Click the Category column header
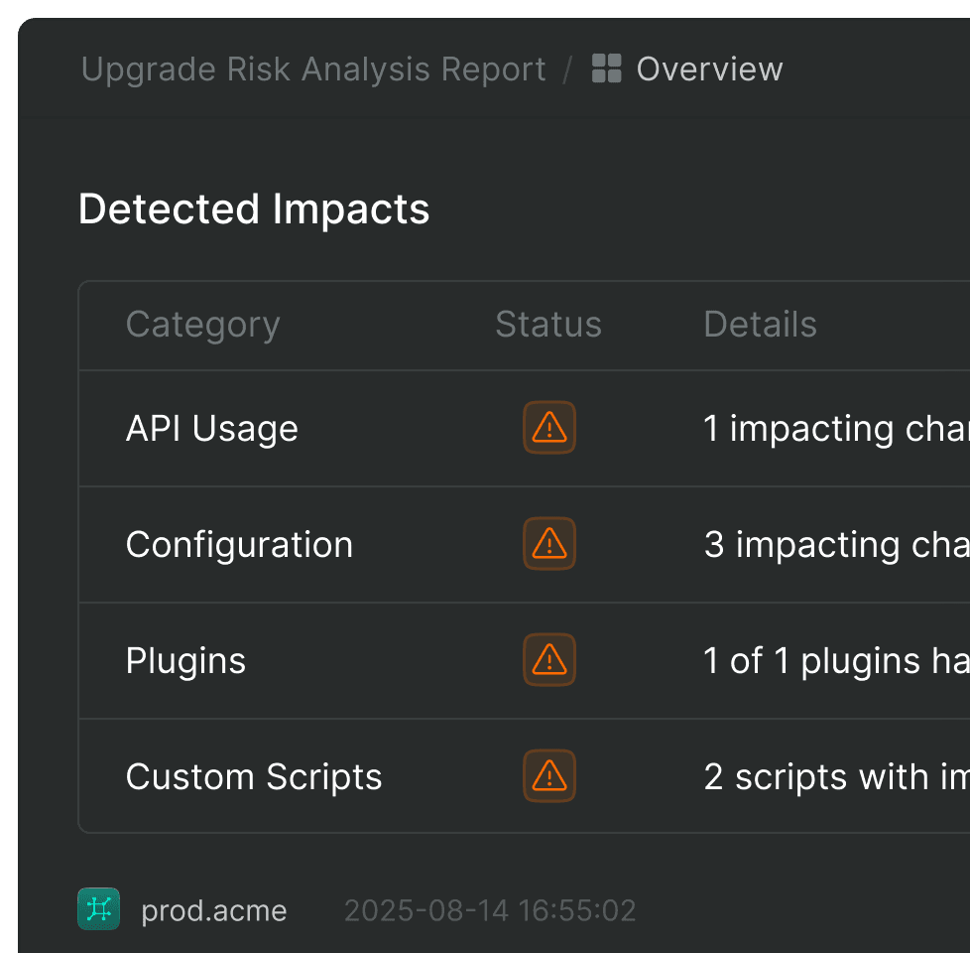Image resolution: width=970 pixels, height=953 pixels. (202, 325)
